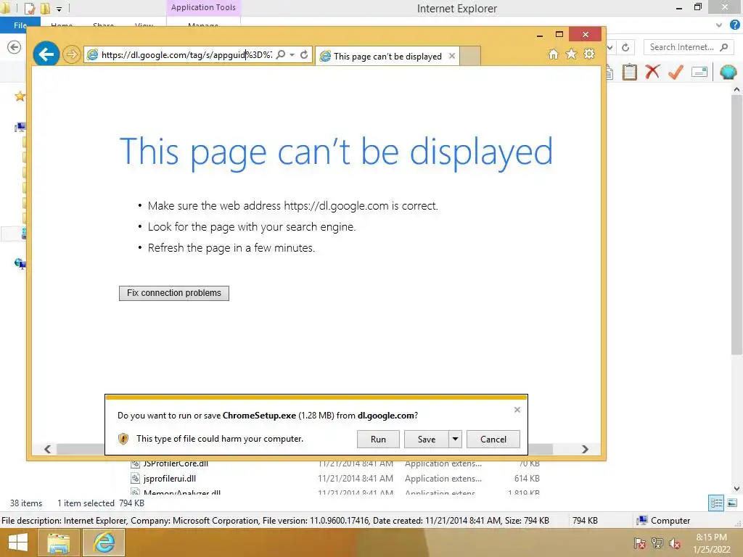
Task: Open a new tab in Internet Explorer
Action: (470, 56)
